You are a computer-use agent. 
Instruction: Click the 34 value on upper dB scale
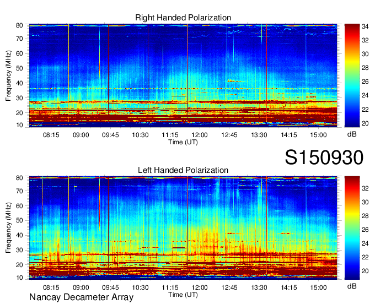pyautogui.click(x=365, y=26)
